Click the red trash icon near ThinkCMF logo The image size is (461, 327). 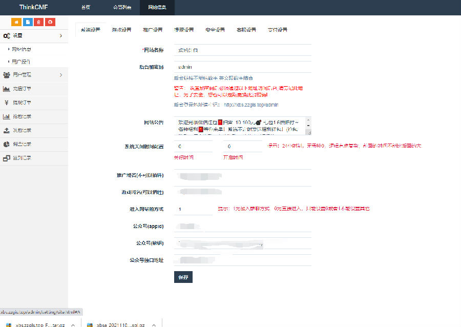click(x=38, y=22)
